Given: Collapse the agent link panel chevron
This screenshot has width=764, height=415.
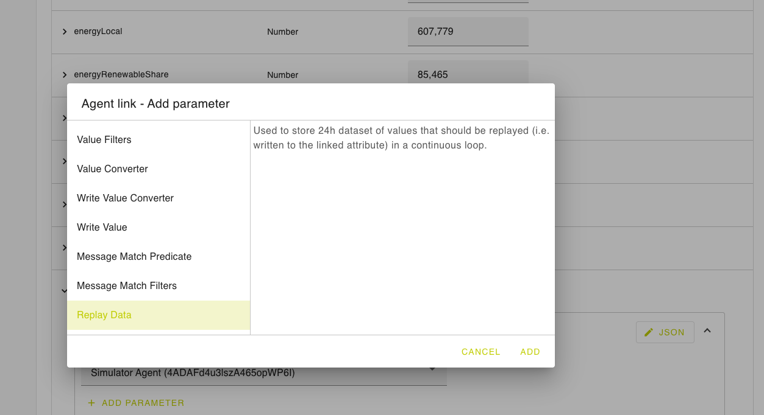Looking at the screenshot, I should pyautogui.click(x=707, y=330).
